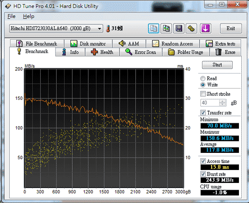The width and height of the screenshot is (249, 203).
Task: Click the 243.9 MB/s burst rate value
Action: click(220, 180)
